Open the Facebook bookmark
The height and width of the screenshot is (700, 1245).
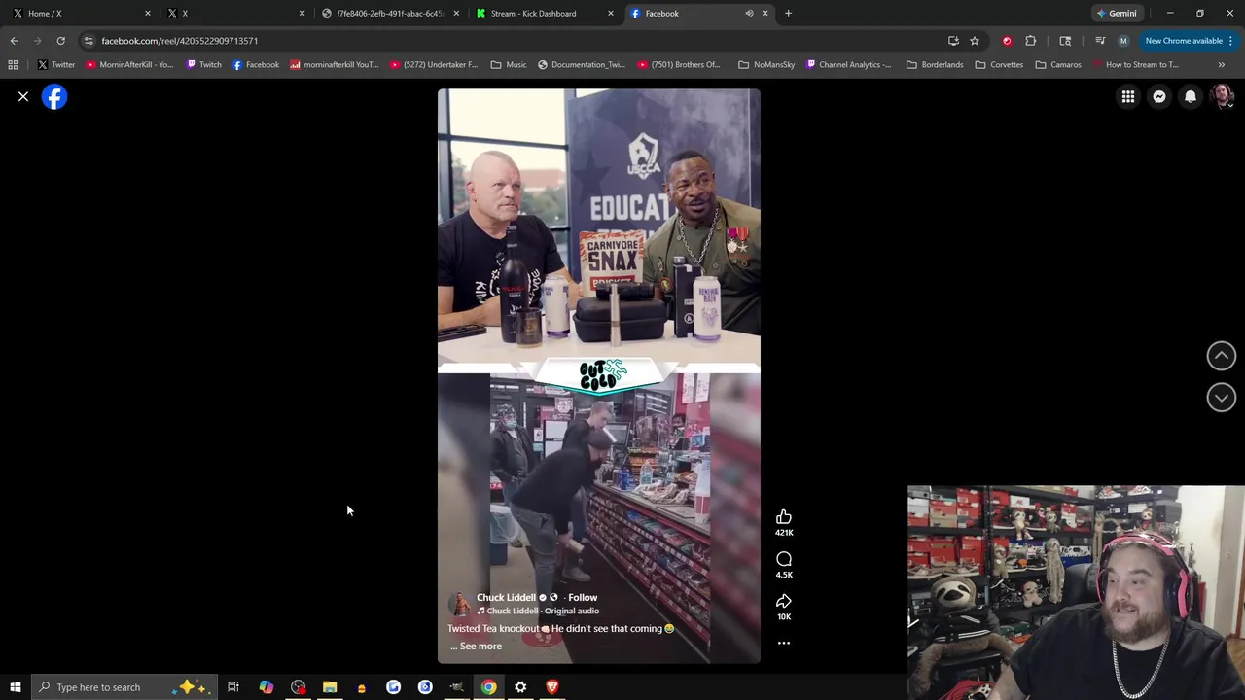(255, 64)
